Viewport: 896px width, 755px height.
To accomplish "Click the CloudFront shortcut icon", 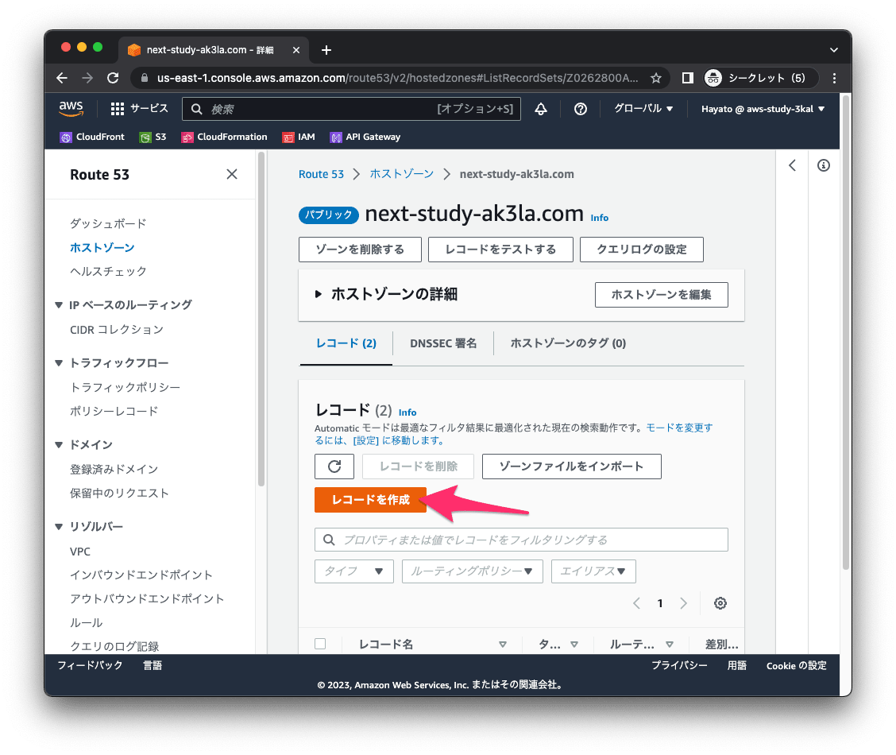I will (66, 137).
